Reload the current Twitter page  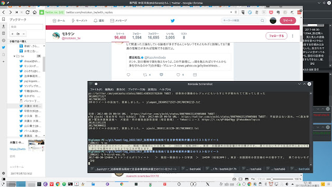(x=27, y=12)
